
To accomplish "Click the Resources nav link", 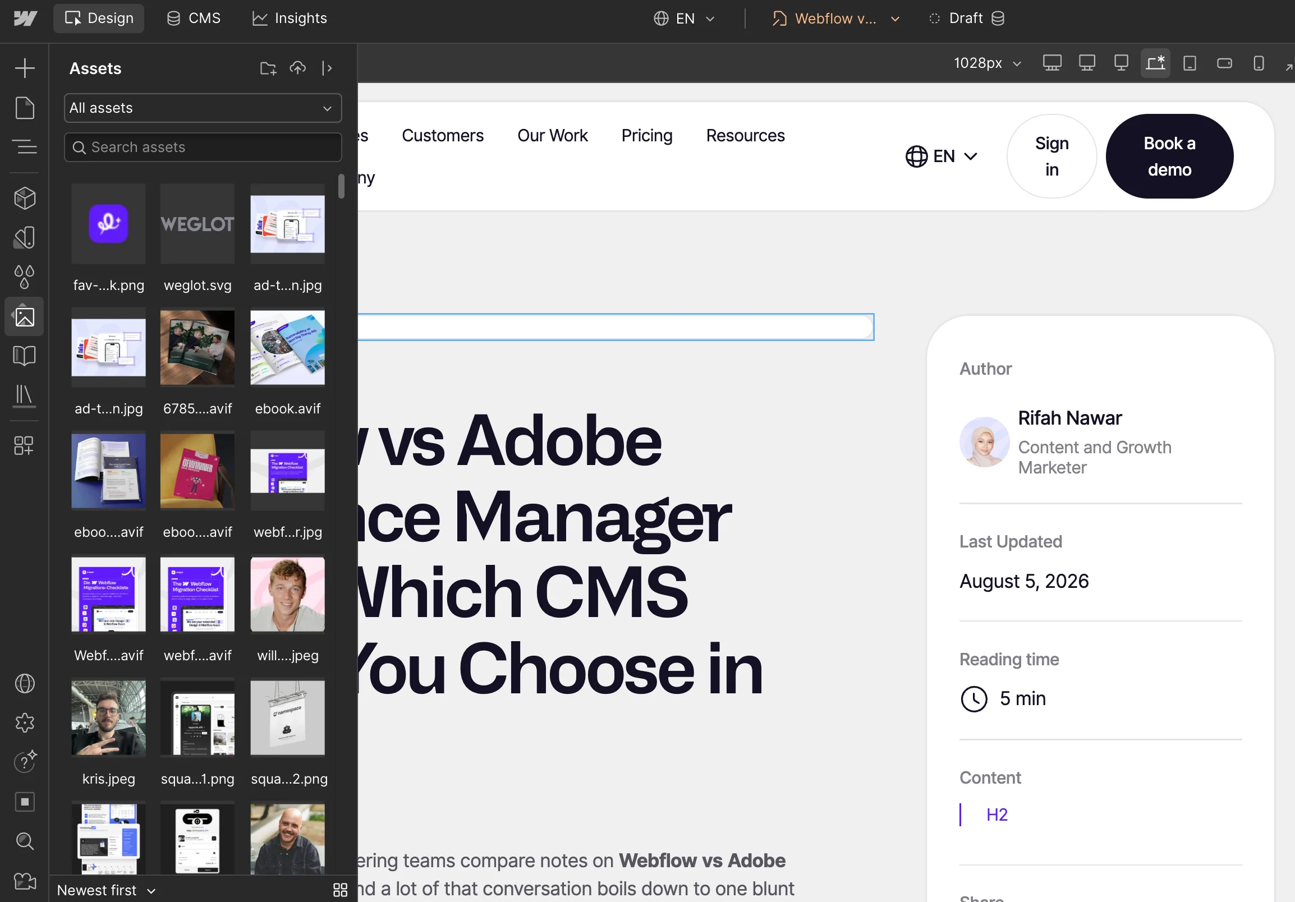I will (745, 136).
